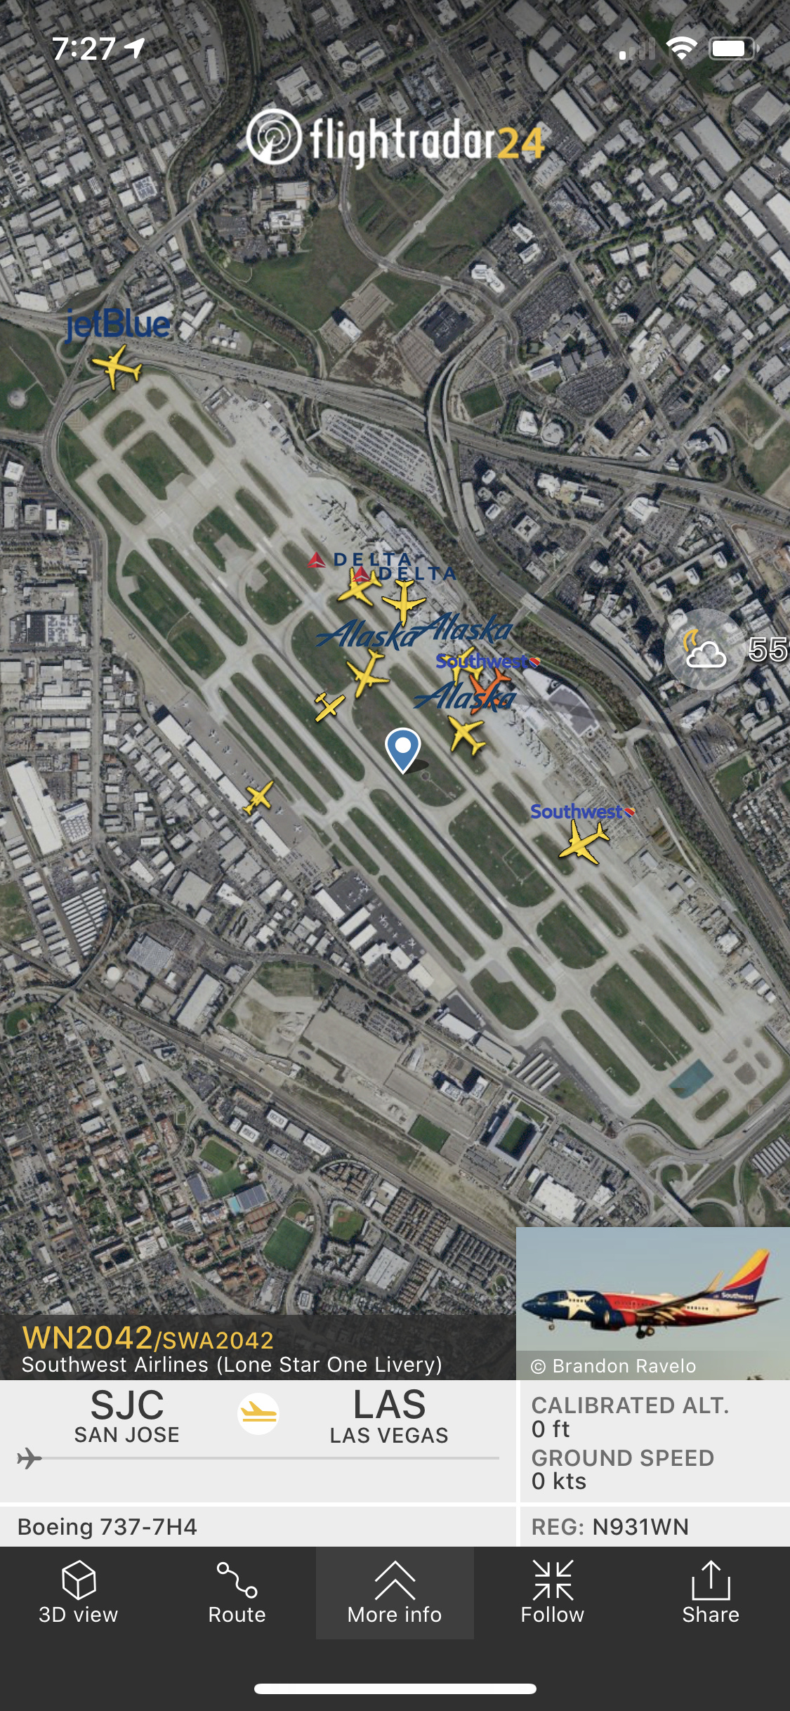Tap the REG N931WN registration field
Screen dimensions: 790x1711
click(x=610, y=1526)
